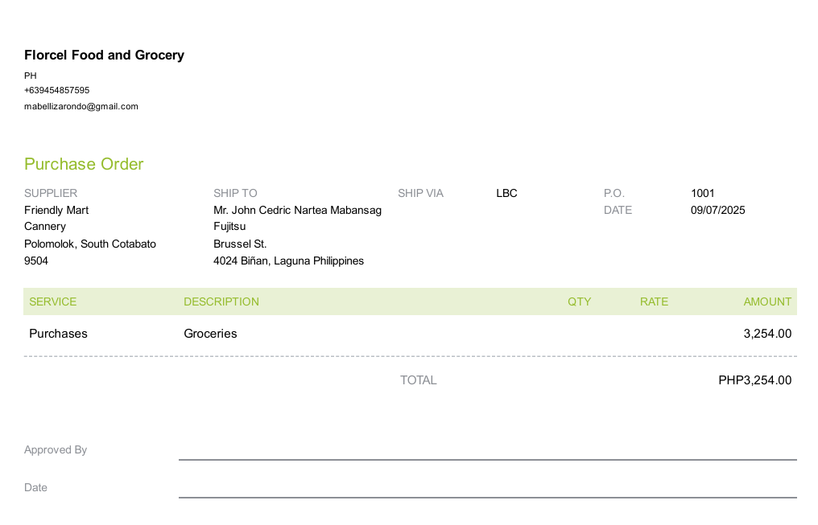Click the SUPPLIER label
This screenshot has height=525, width=818.
pos(51,193)
